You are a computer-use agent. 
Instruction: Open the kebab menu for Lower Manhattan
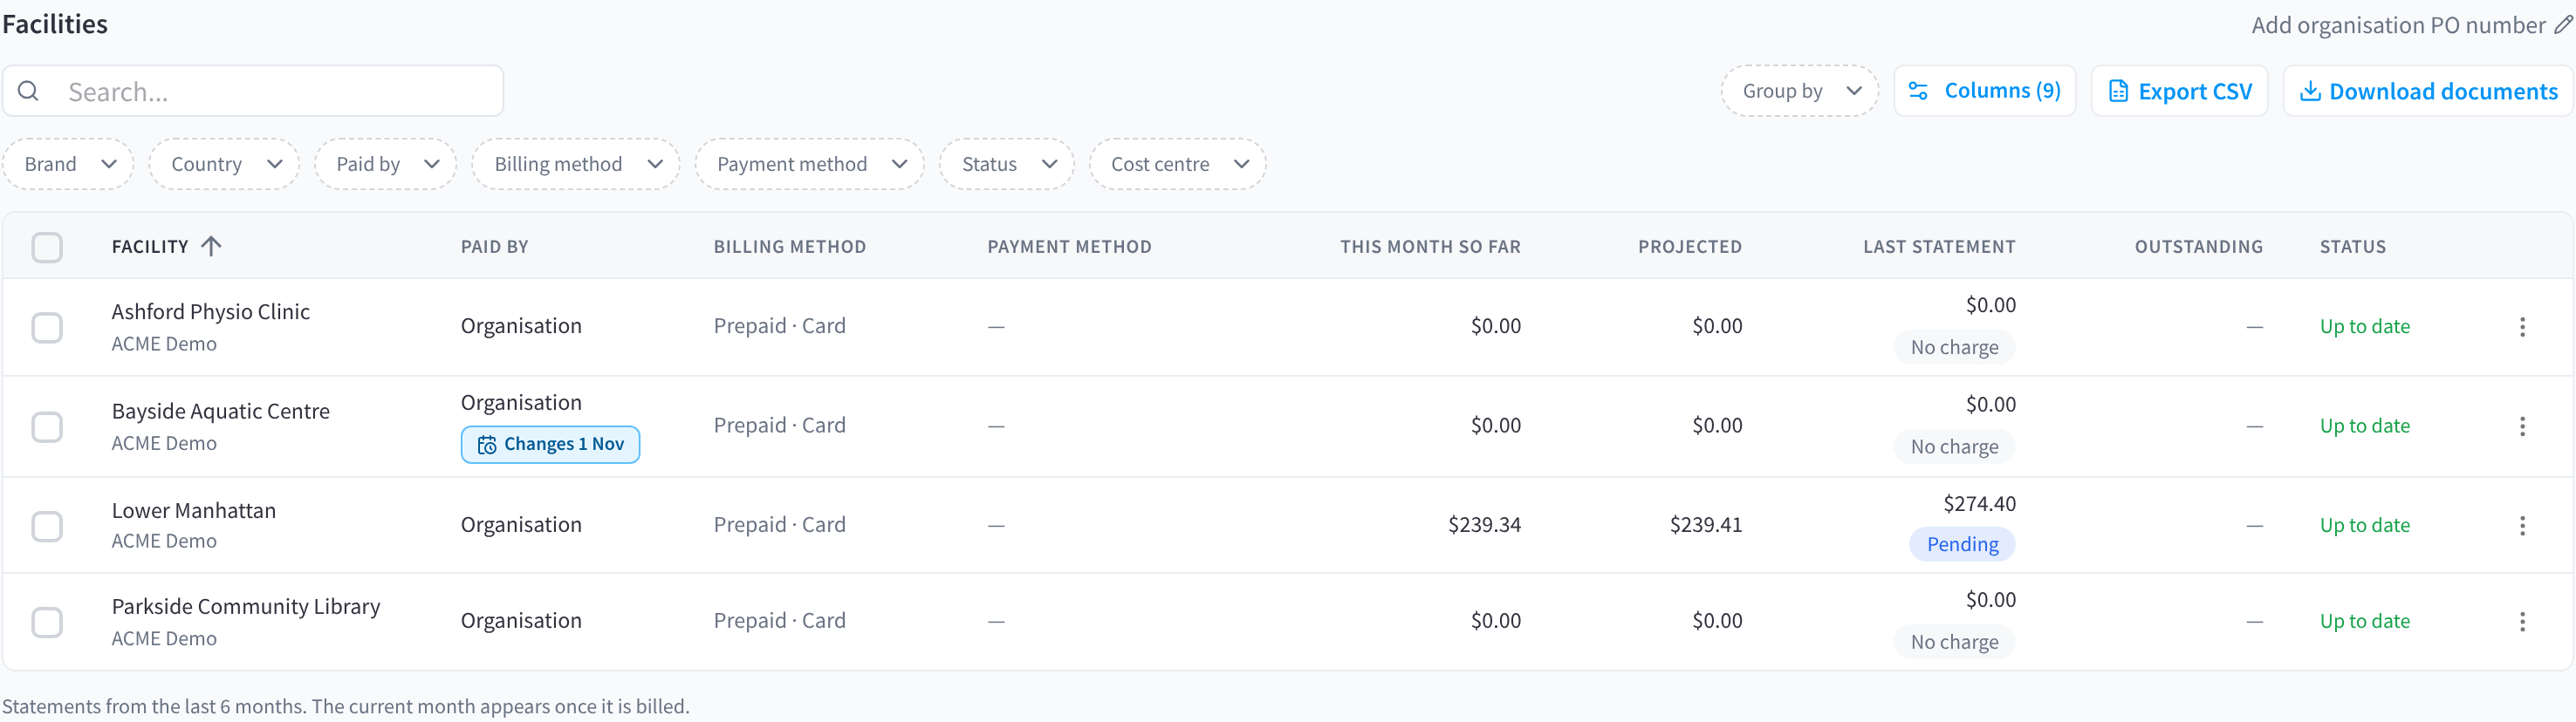click(2522, 525)
